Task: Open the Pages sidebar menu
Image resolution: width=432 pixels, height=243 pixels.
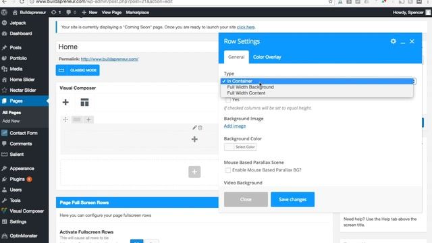Action: coord(24,101)
